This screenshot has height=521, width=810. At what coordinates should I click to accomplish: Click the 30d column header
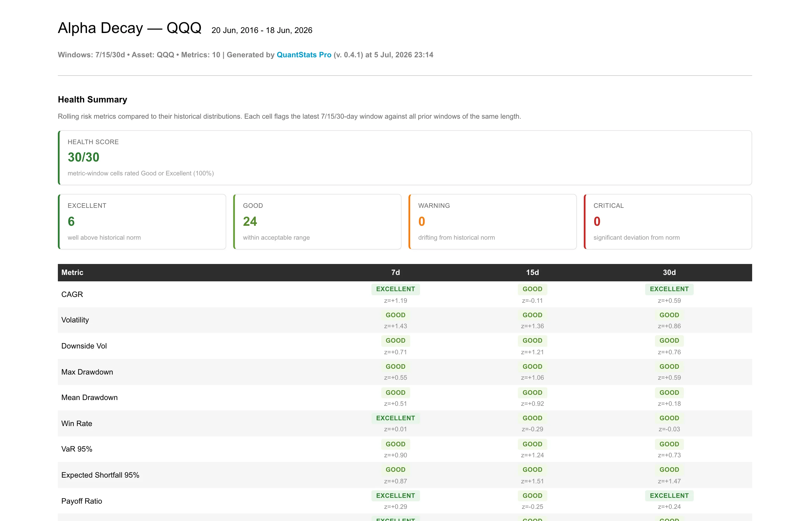[x=669, y=273]
